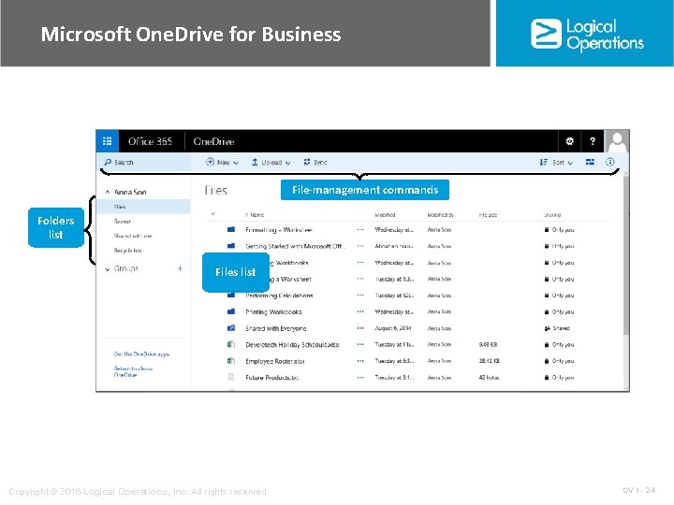Screen dimensions: 674x505
Task: Click the vertical scrollbar of files list
Action: coord(626,255)
